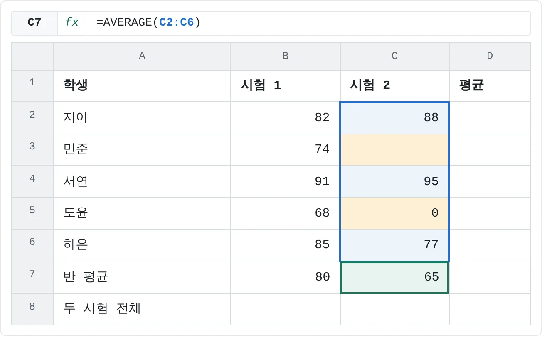The image size is (542, 337).
Task: Click 도윤's 시험 2 cell showing 0
Action: (395, 213)
